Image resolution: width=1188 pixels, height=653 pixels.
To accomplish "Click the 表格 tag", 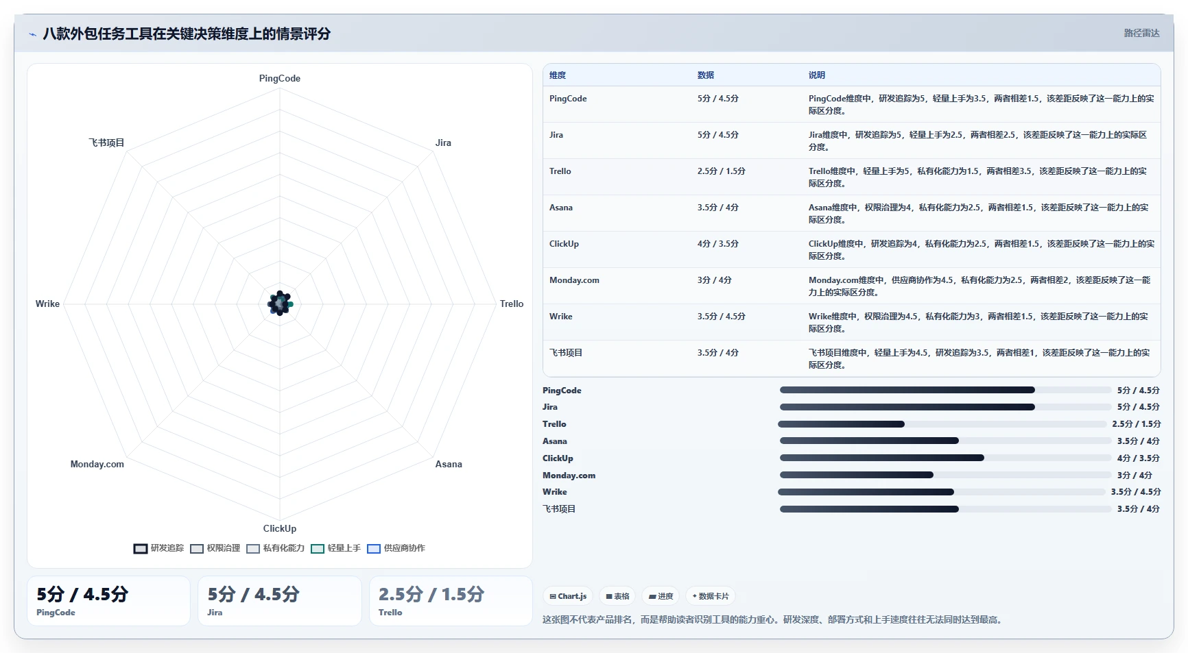I will tap(617, 596).
